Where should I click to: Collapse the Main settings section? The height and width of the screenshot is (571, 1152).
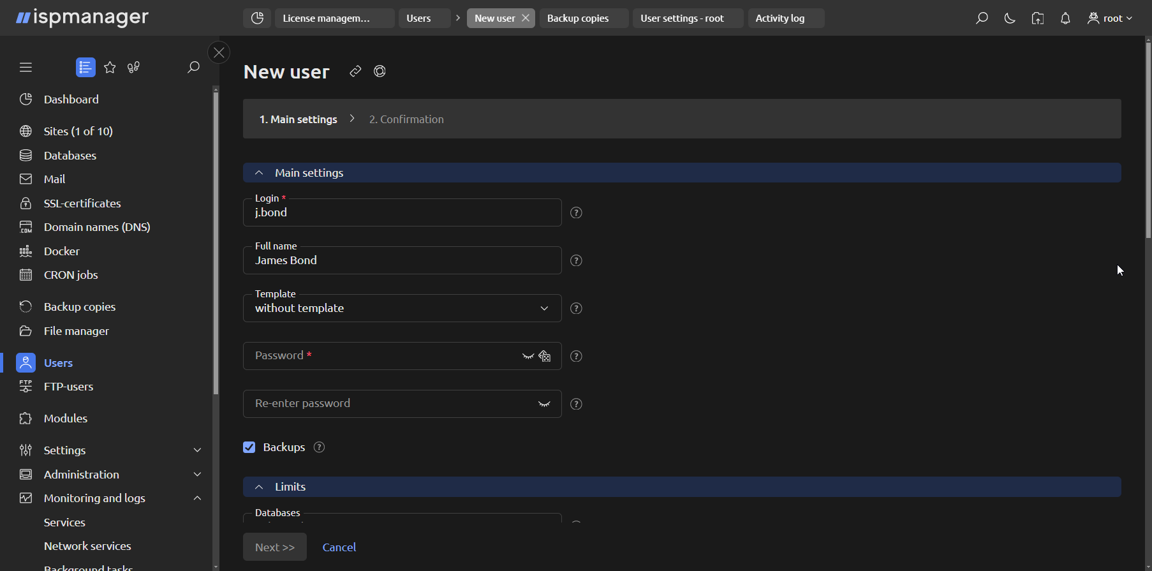point(259,173)
